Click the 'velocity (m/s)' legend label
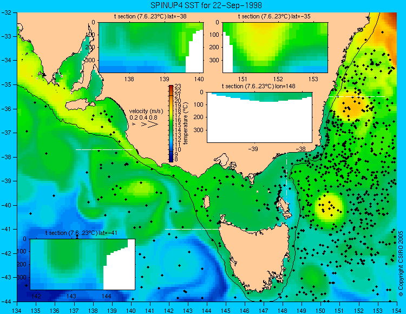 tap(146, 112)
